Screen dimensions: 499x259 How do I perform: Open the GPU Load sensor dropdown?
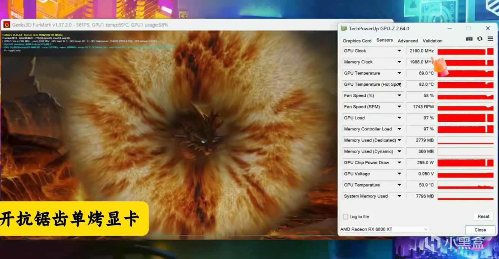tap(399, 118)
